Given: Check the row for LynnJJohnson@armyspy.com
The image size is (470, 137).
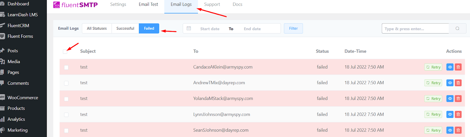Looking at the screenshot, I should point(66,115).
